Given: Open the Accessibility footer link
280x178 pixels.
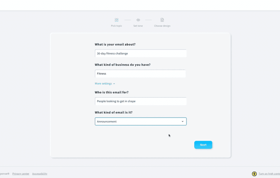Looking at the screenshot, I should [40, 174].
